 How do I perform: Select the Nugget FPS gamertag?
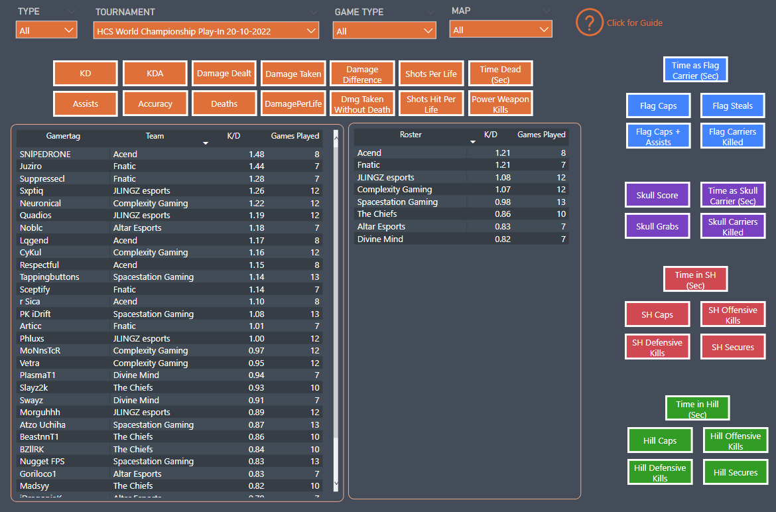(42, 461)
